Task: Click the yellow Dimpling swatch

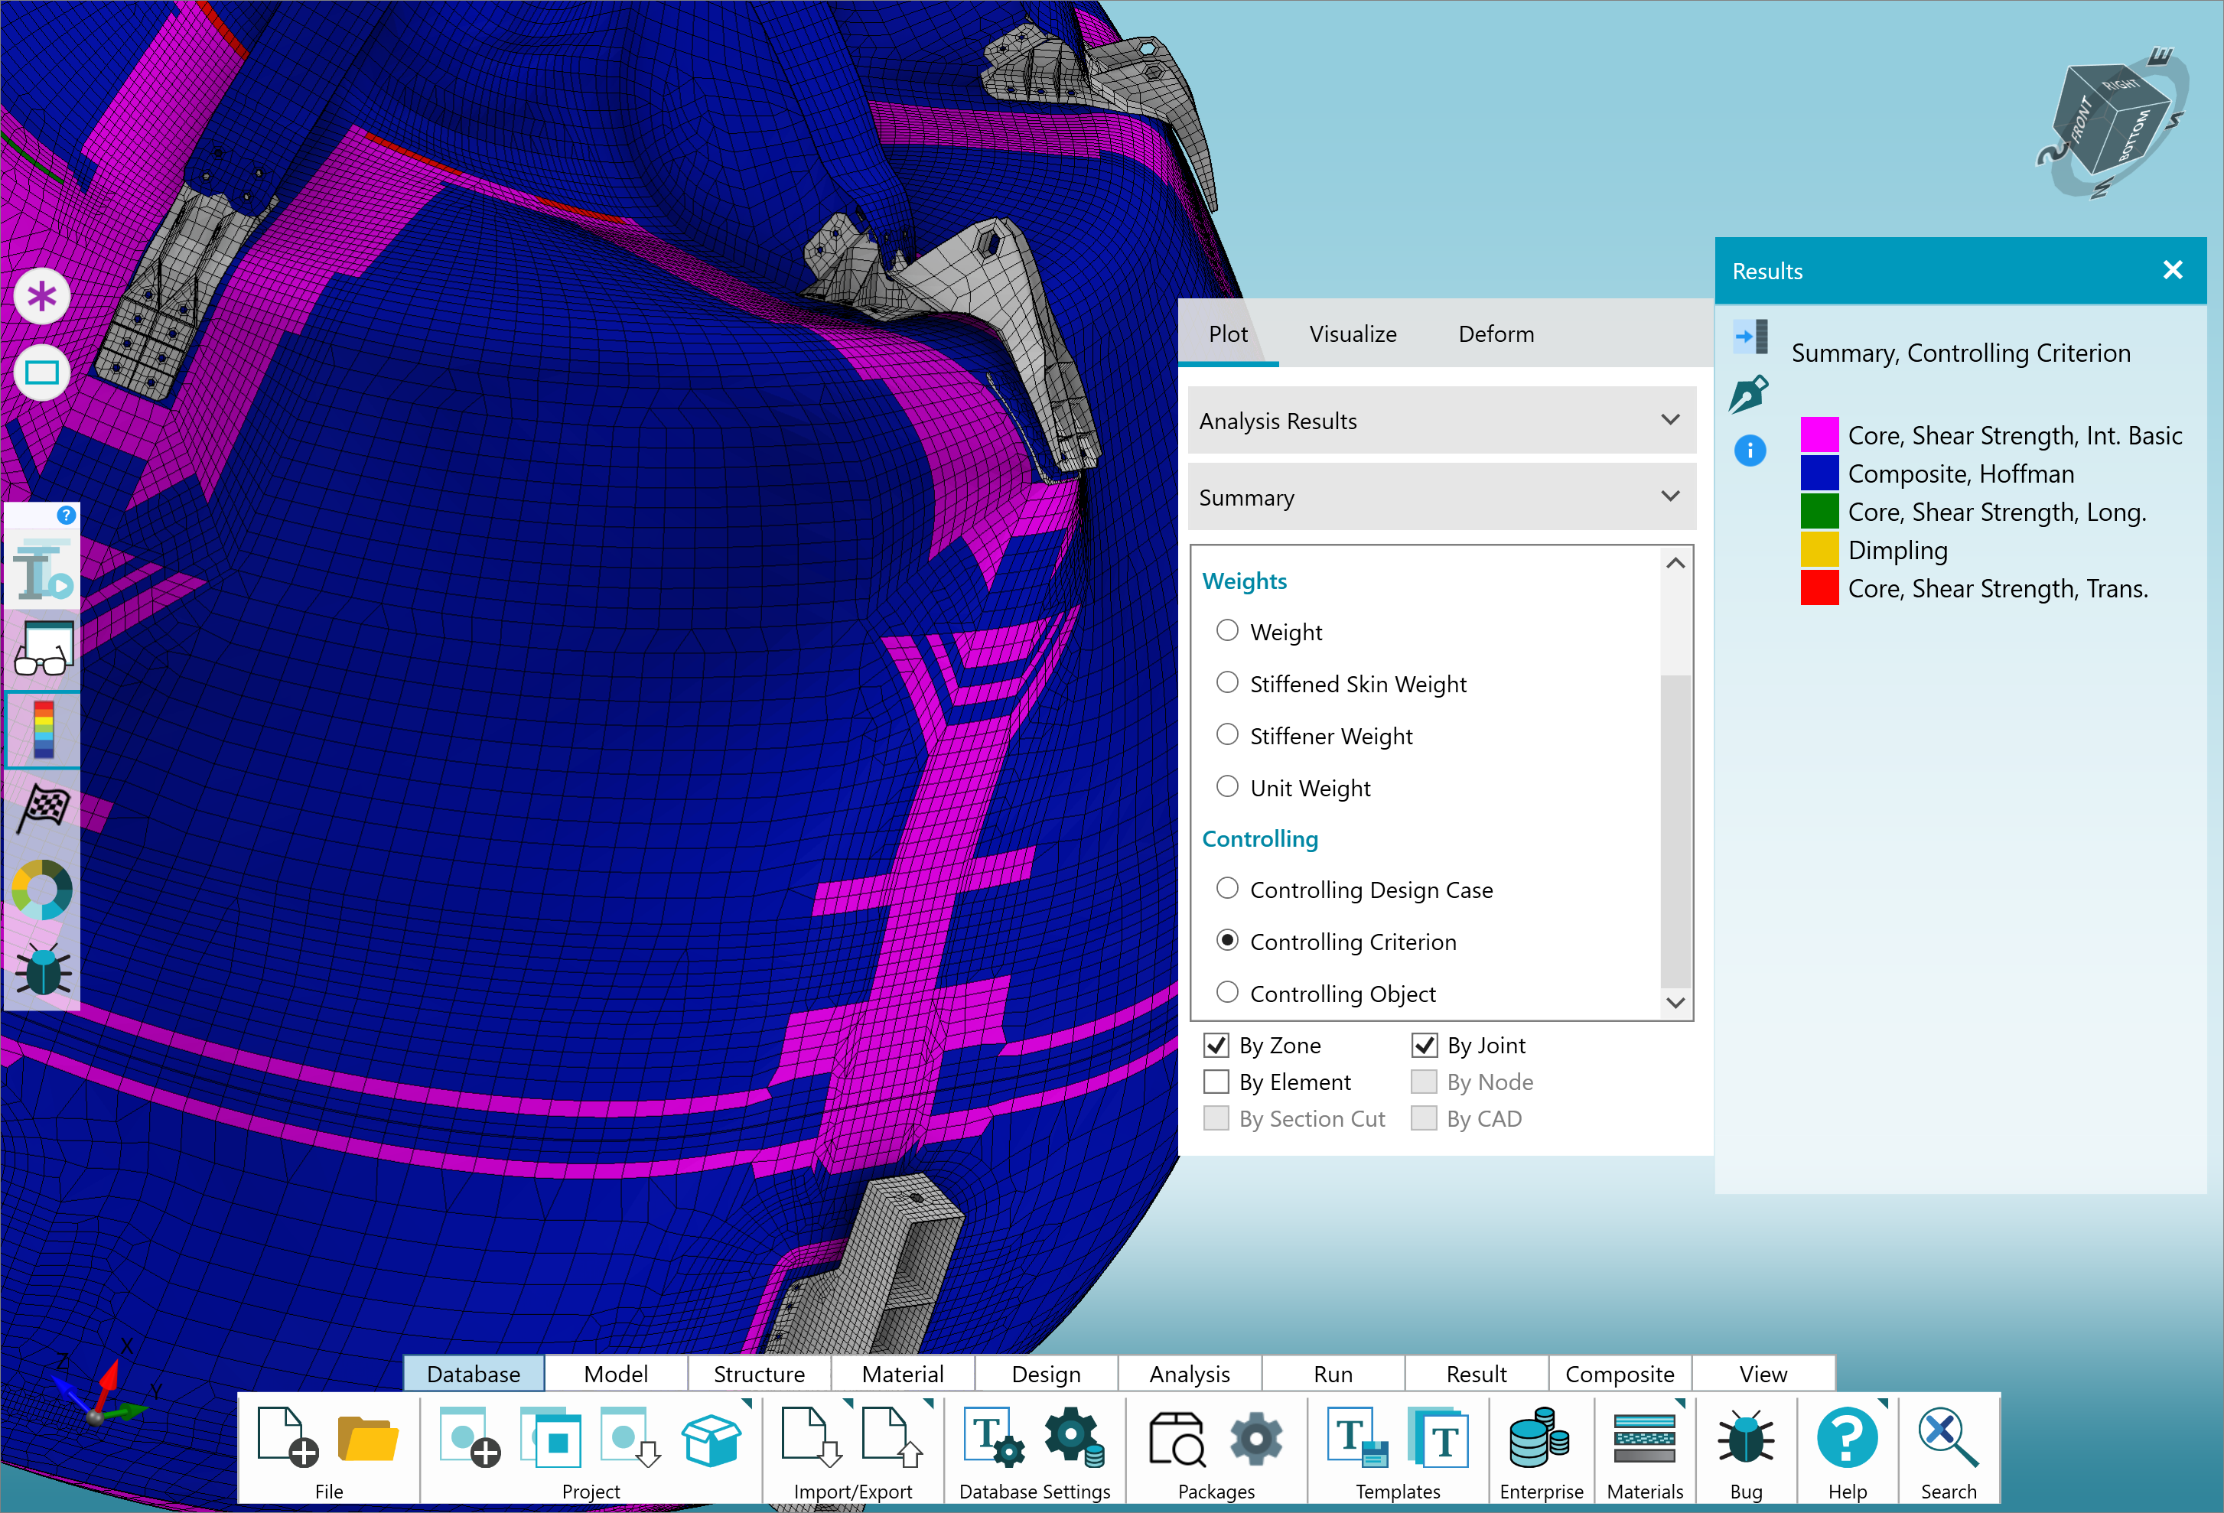Action: click(x=1819, y=549)
